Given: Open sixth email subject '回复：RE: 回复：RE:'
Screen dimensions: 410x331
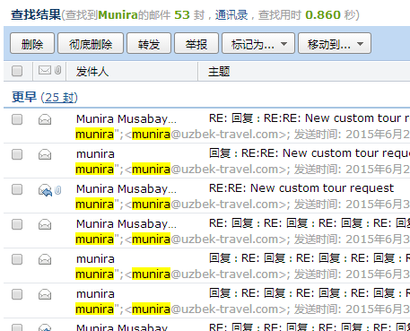Looking at the screenshot, I should coord(310,293).
